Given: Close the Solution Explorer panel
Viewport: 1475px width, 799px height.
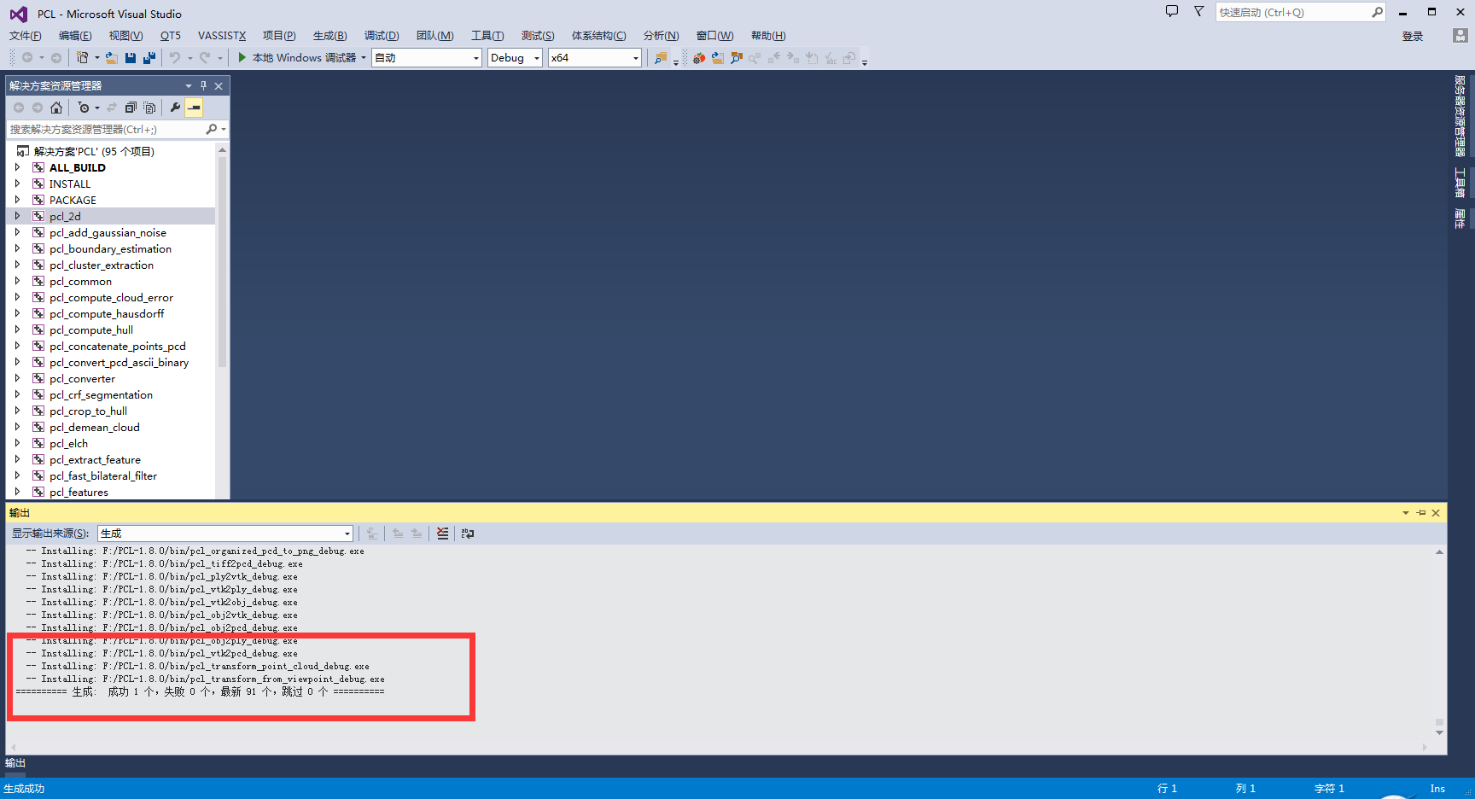Looking at the screenshot, I should coord(219,86).
